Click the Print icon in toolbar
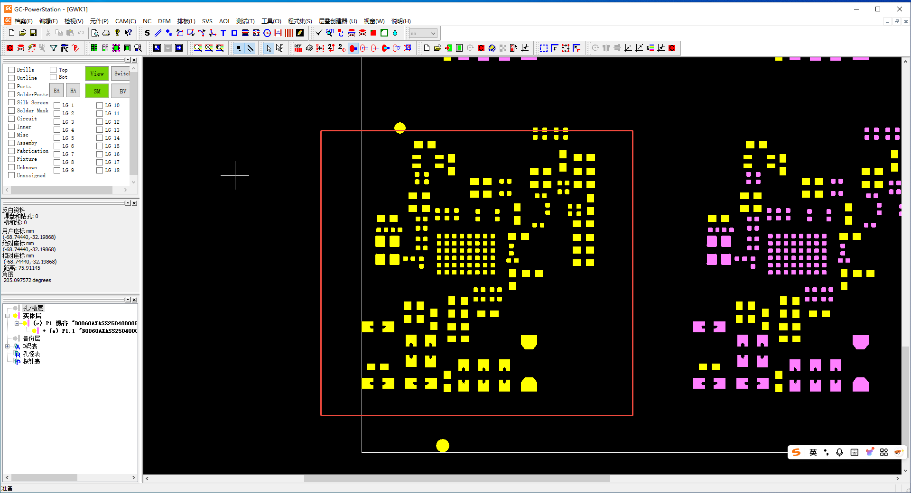Image resolution: width=911 pixels, height=493 pixels. 106,33
